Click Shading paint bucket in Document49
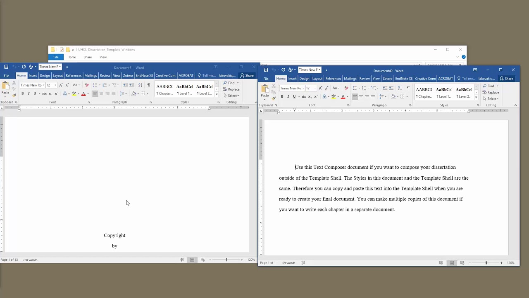The width and height of the screenshot is (529, 298). (393, 96)
